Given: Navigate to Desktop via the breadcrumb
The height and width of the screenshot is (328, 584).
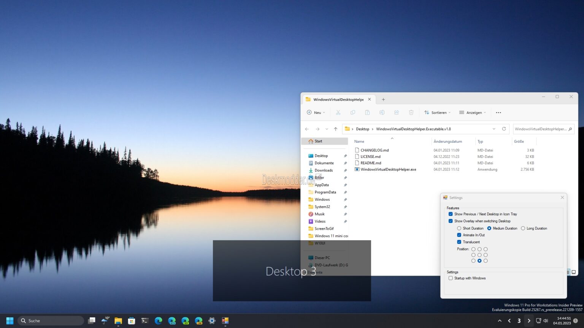Looking at the screenshot, I should pyautogui.click(x=362, y=129).
